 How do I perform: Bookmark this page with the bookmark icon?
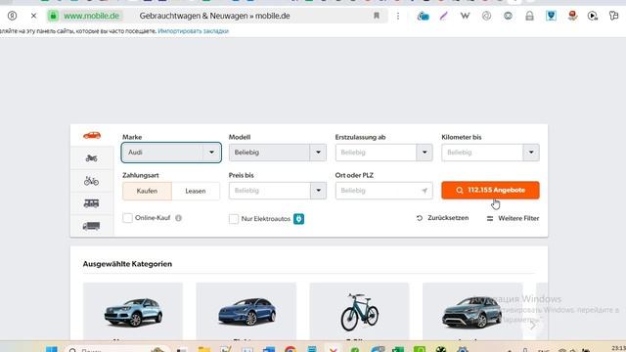pyautogui.click(x=376, y=16)
